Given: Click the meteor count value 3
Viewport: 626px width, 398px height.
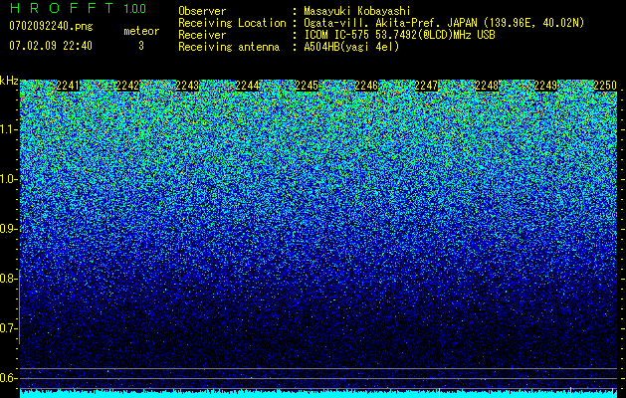Looking at the screenshot, I should (141, 46).
